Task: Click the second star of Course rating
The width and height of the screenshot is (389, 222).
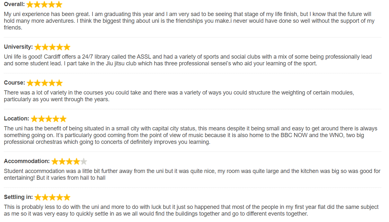Action: pos(38,83)
